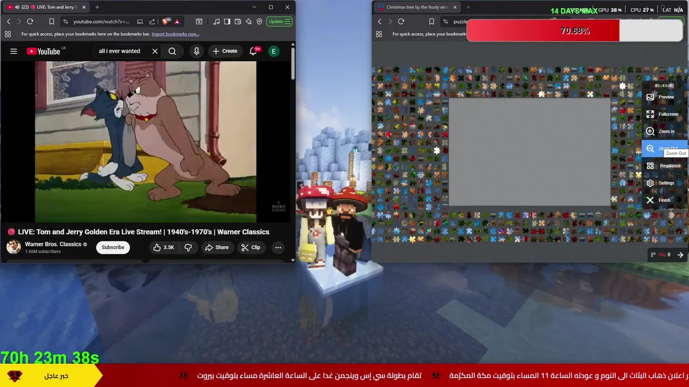The width and height of the screenshot is (689, 387).
Task: Mute the tab via speaker icon
Action: [x=17, y=7]
